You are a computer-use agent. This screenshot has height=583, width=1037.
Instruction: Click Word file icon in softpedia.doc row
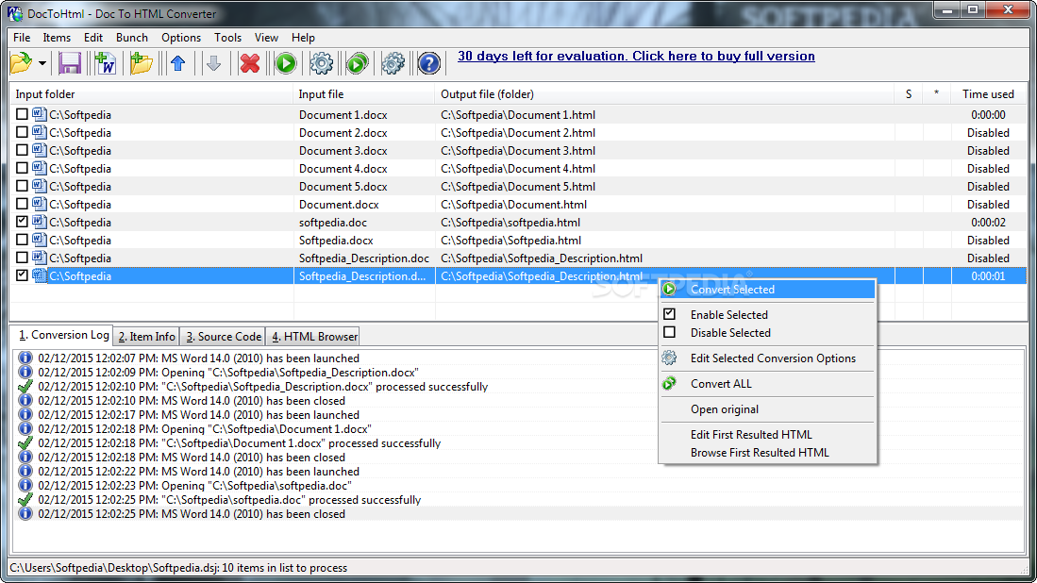pyautogui.click(x=39, y=222)
